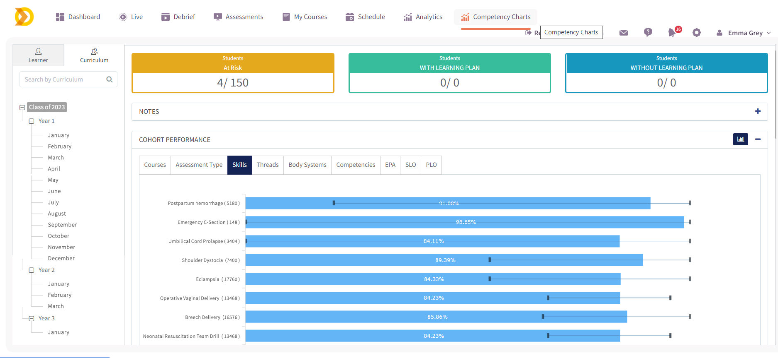
Task: Click the Students At Risk card
Action: (x=233, y=73)
